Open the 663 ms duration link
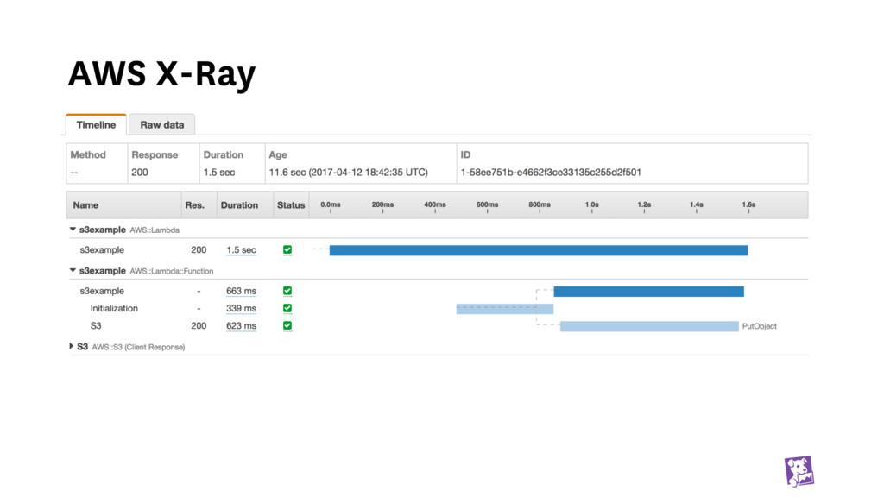Image resolution: width=884 pixels, height=497 pixels. 242,291
